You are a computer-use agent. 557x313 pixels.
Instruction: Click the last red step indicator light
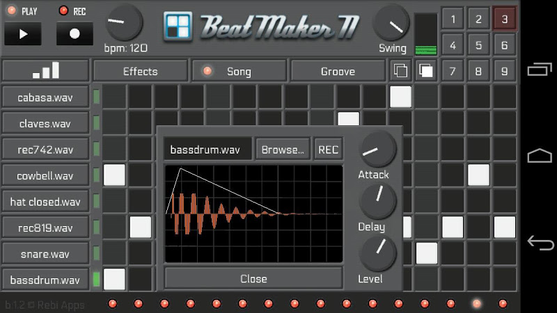503,304
